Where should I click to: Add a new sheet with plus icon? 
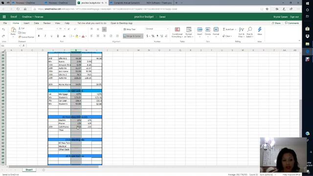point(44,170)
